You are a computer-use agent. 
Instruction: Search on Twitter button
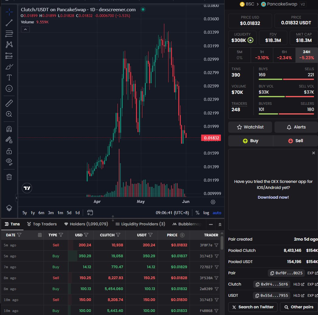(253, 307)
